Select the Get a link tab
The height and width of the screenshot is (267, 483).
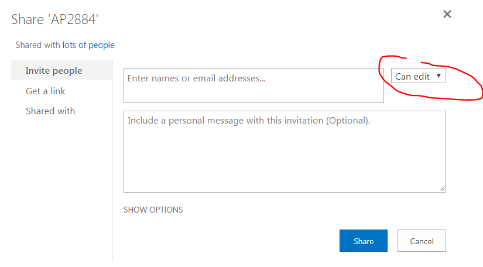point(46,91)
